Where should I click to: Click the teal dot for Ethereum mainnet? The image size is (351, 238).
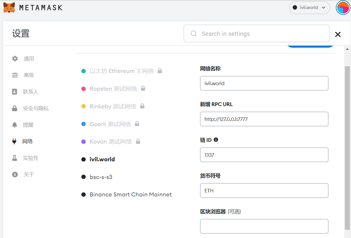point(84,71)
